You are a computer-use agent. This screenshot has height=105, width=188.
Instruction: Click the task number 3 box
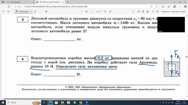coord(23,20)
